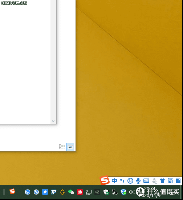The image size is (183, 200).
Task: Open the soft keyboard from the Sogou bar
Action: [146, 181]
